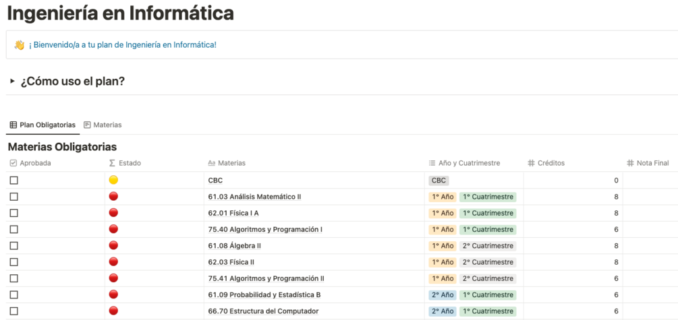Check the Aprobada box for Física I A
The width and height of the screenshot is (678, 320).
point(14,213)
